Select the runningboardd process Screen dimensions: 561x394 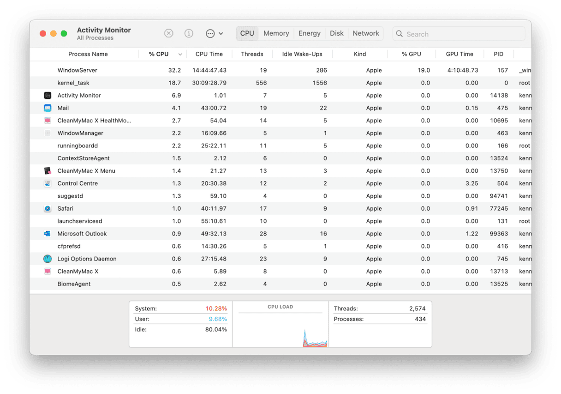click(280, 145)
